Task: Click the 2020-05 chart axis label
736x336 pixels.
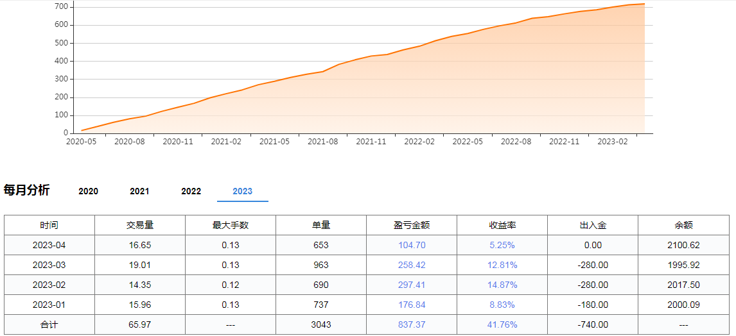Action: [x=81, y=141]
